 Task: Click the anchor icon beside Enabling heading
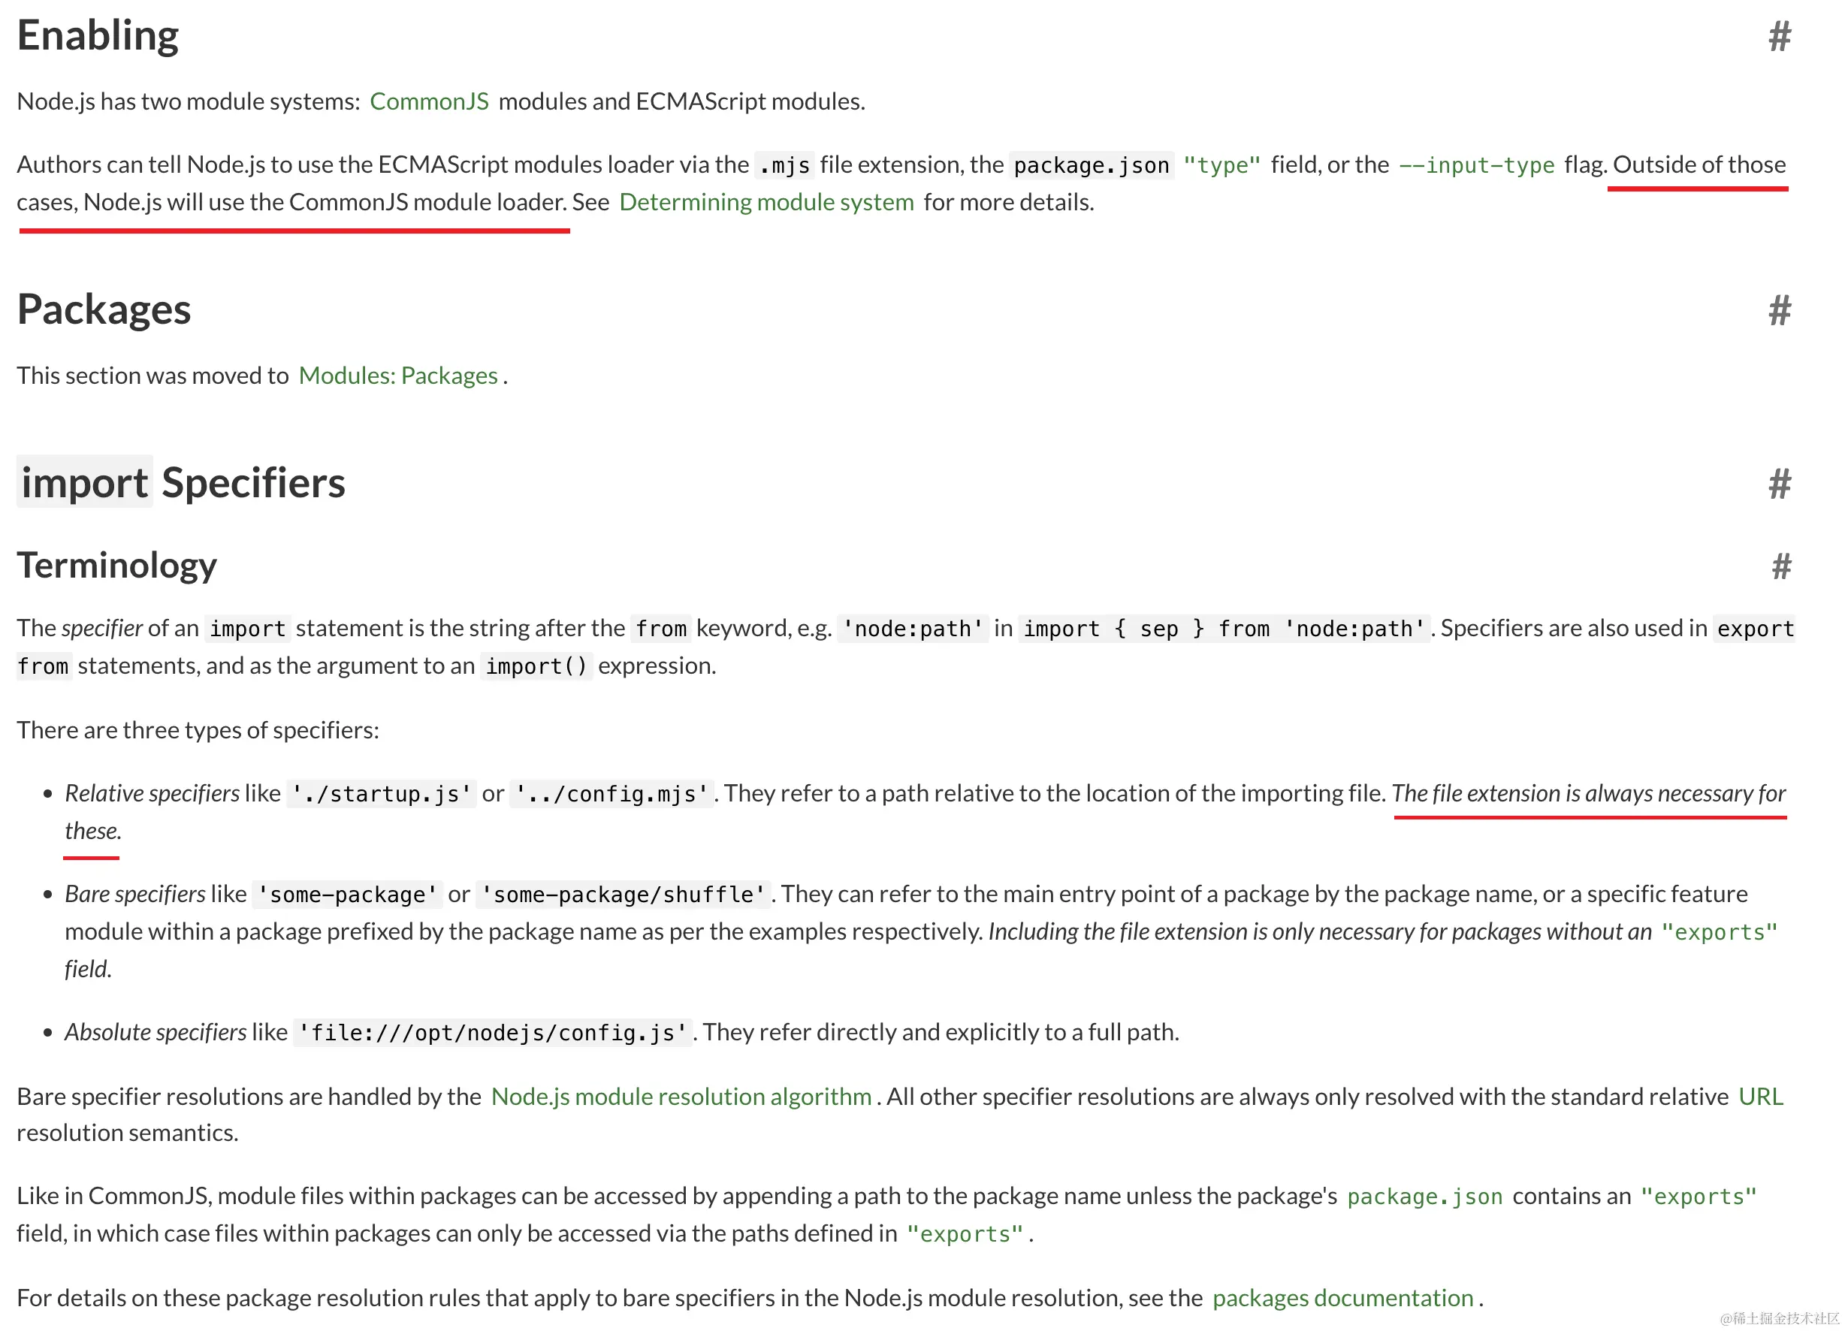point(1778,36)
